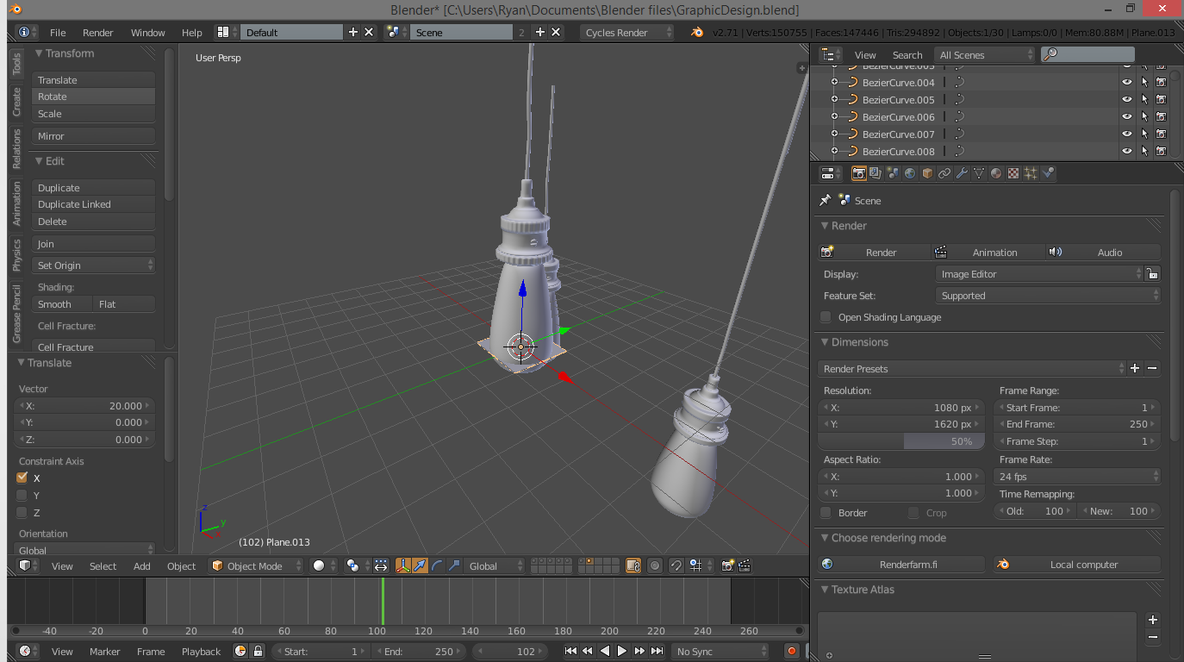Viewport: 1184px width, 662px height.
Task: Open the Render menu in top bar
Action: pos(98,33)
